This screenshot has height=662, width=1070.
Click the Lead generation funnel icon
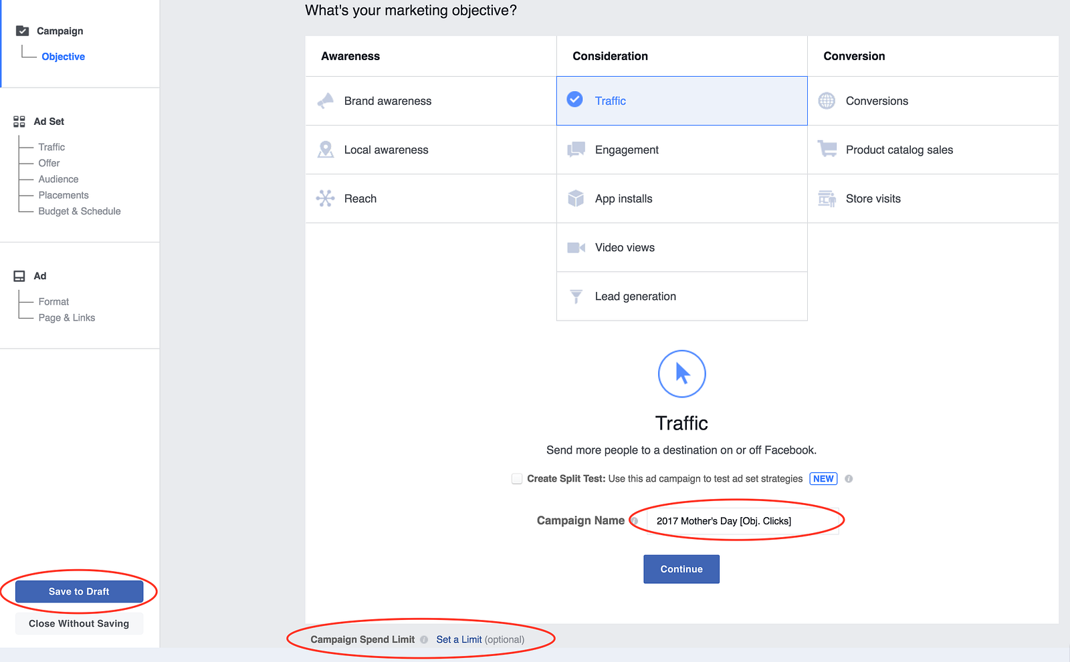(x=576, y=297)
